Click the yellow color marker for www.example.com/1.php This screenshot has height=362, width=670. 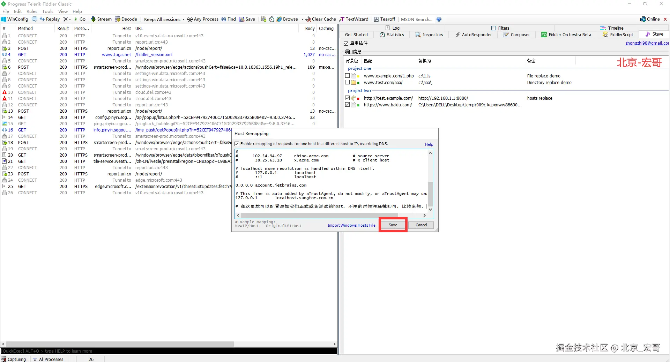(358, 76)
